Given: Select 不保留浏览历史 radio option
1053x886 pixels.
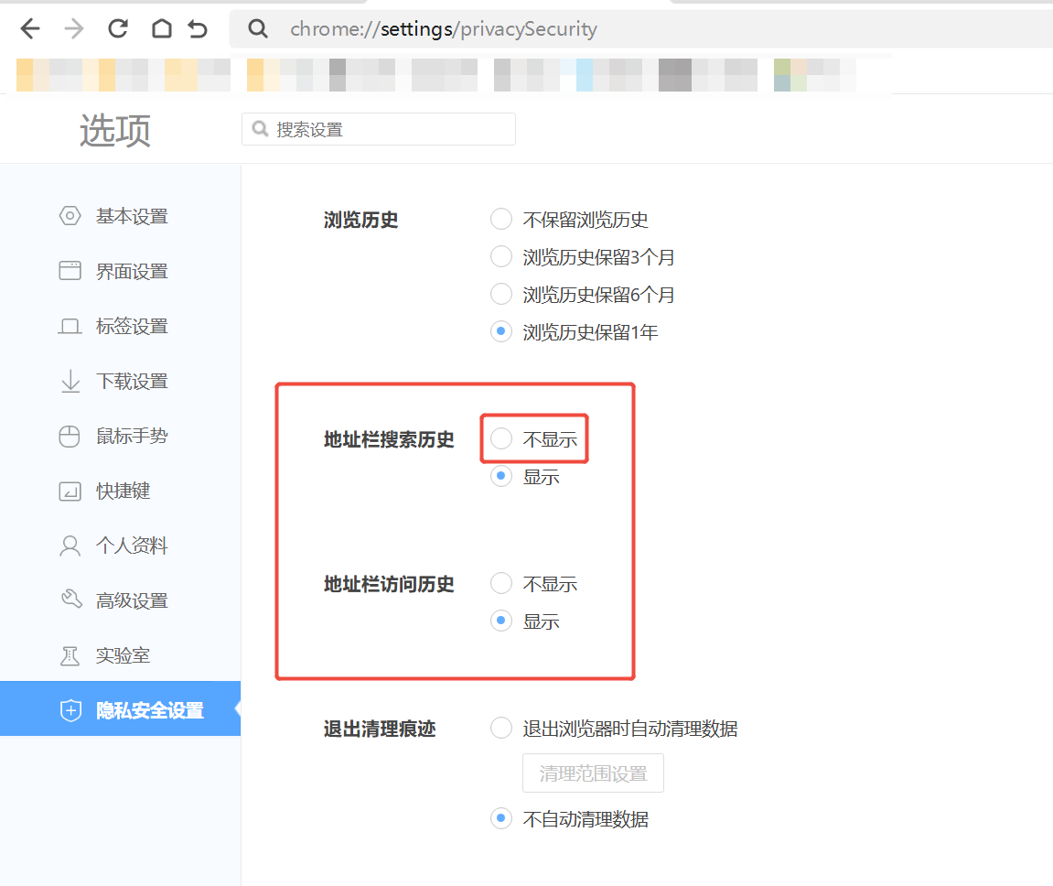Looking at the screenshot, I should click(501, 220).
